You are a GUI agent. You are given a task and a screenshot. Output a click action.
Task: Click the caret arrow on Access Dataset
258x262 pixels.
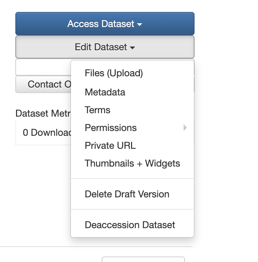click(140, 24)
